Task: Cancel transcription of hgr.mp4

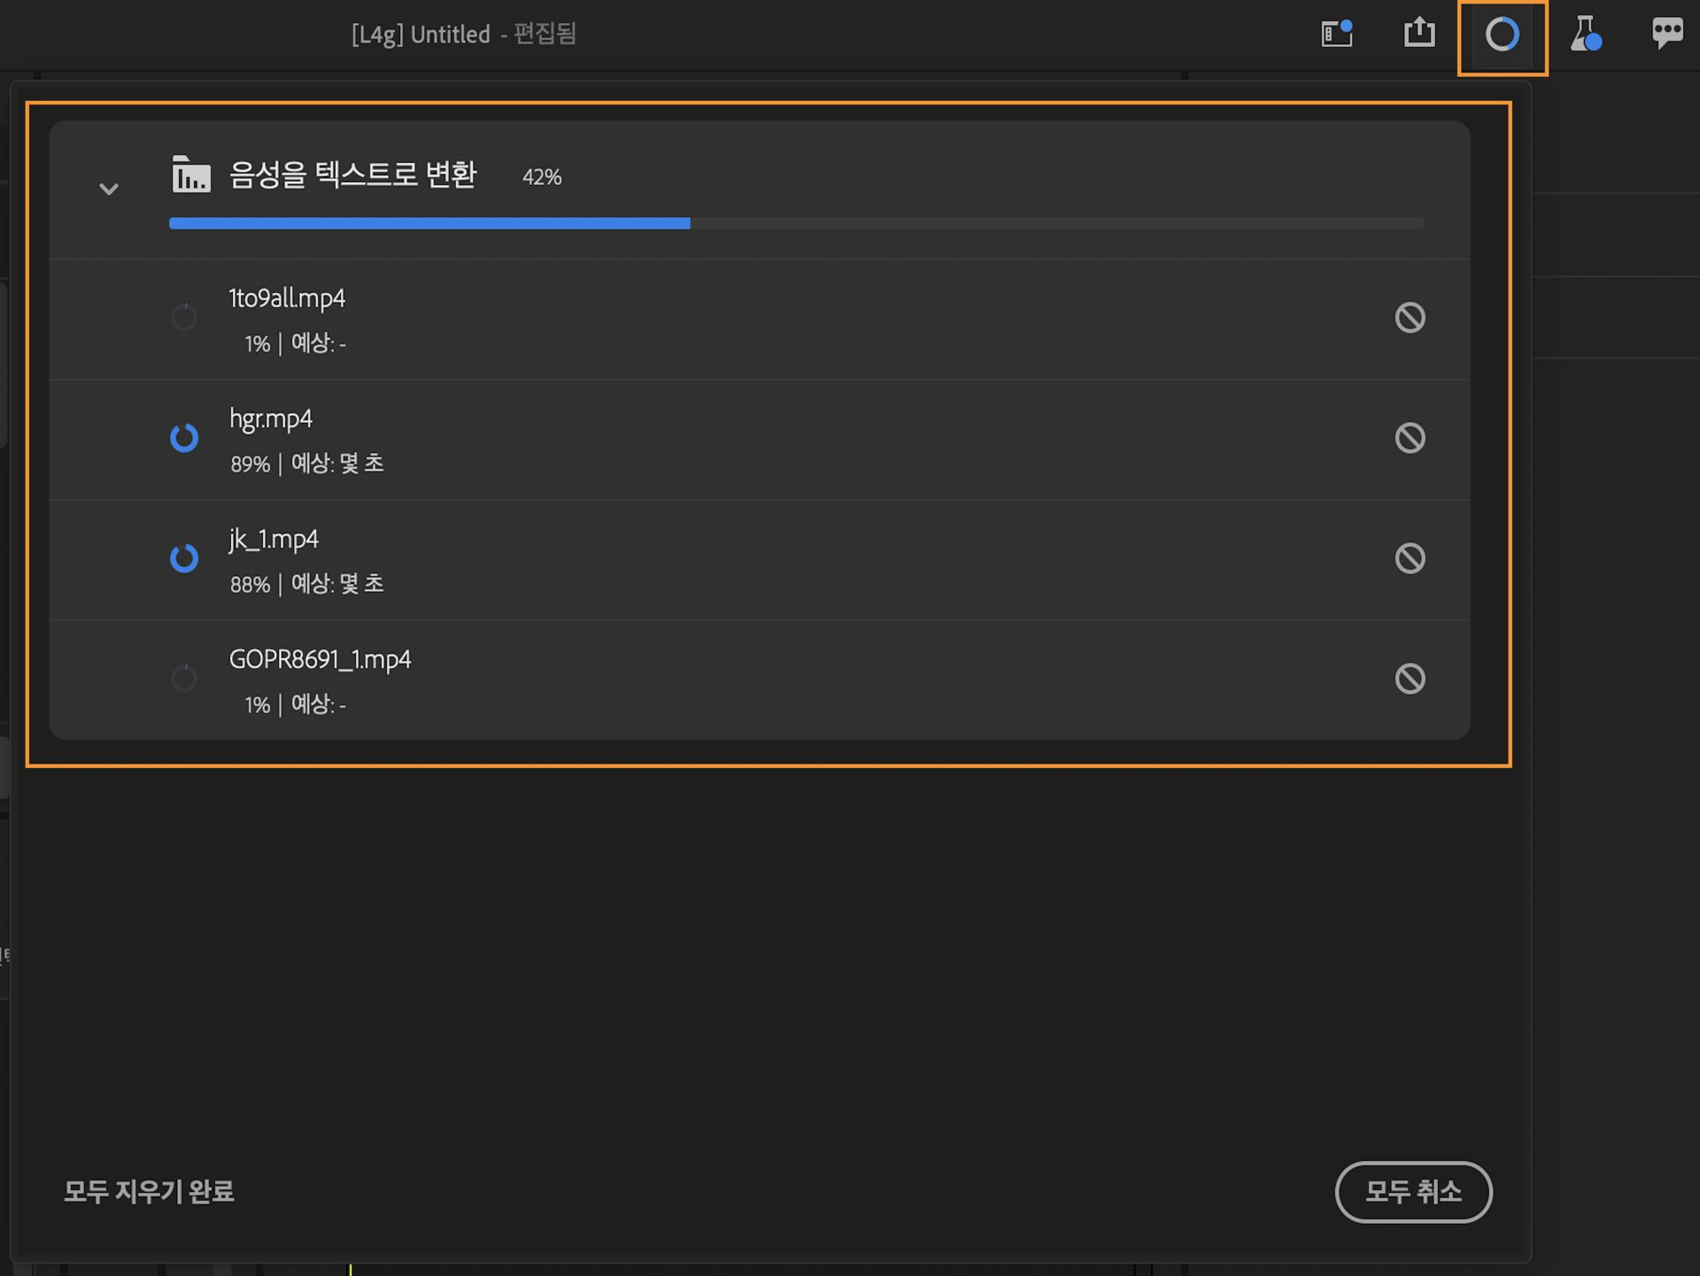Action: (1410, 438)
